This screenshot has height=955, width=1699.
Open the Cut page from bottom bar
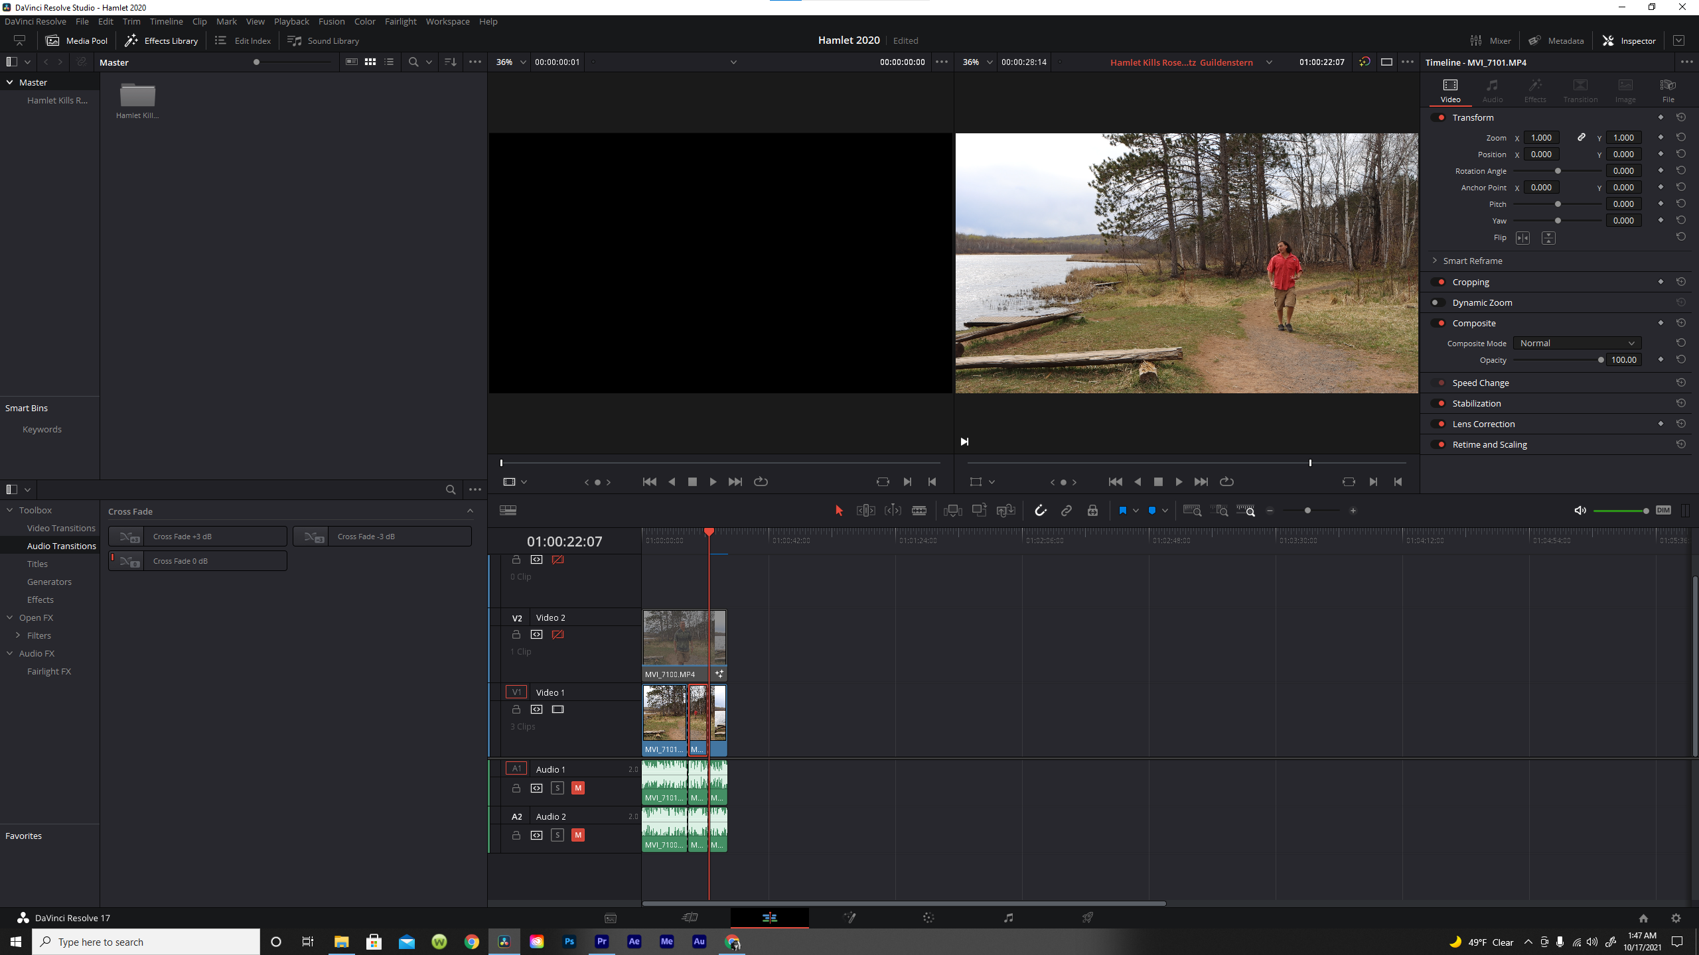(x=690, y=918)
